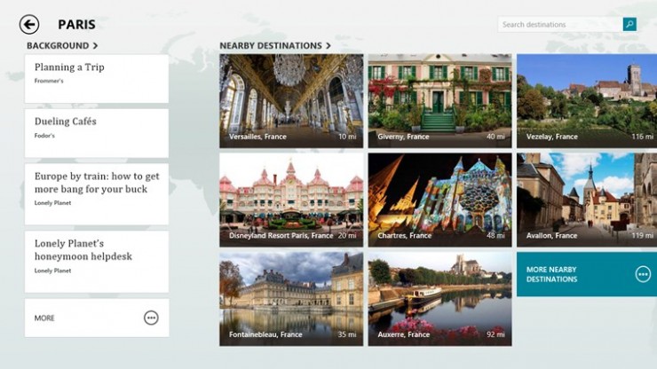Screen dimensions: 657x369
Task: Click ellipsis icon on More Nearby Destinations
Action: point(643,274)
